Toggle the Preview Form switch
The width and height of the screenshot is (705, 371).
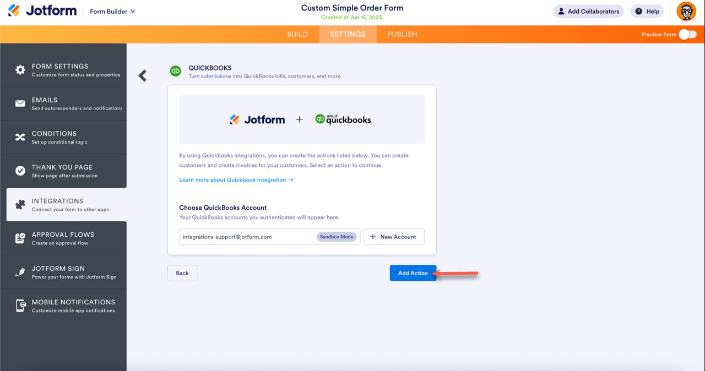click(687, 34)
